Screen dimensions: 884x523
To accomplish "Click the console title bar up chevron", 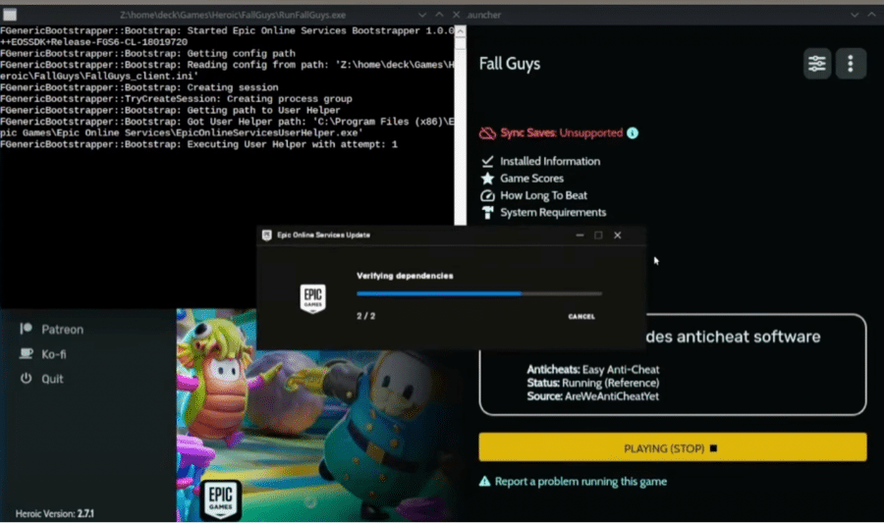I will (x=439, y=15).
